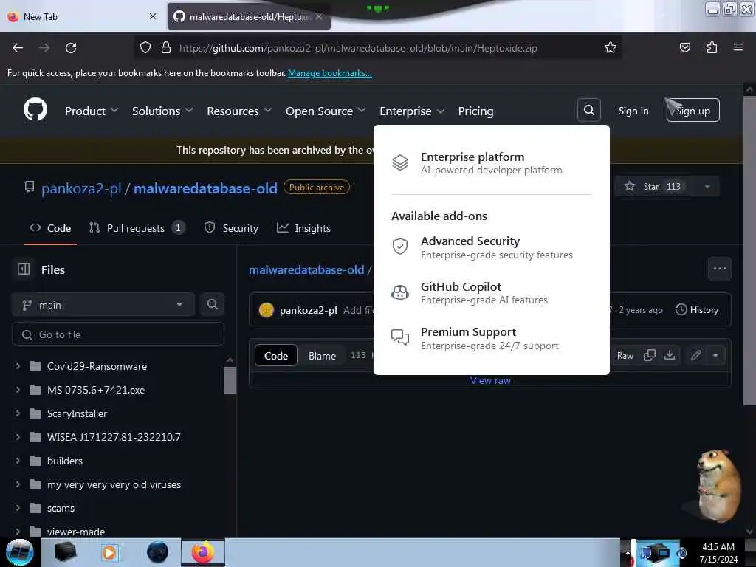
Task: Collapse the file tree panel icon
Action: click(24, 269)
